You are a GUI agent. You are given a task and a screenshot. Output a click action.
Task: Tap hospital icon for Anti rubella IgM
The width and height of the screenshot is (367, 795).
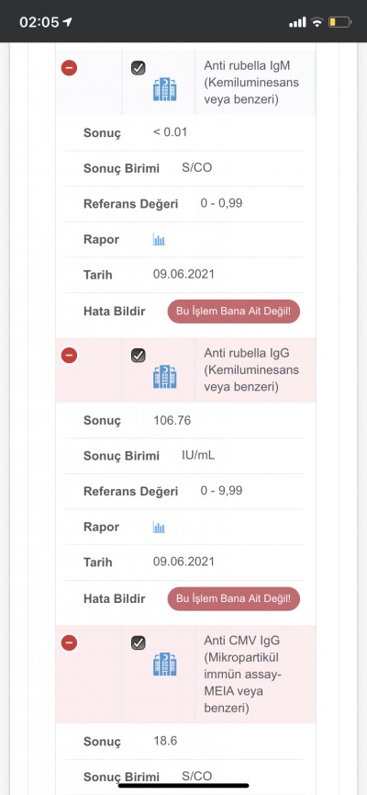click(x=165, y=90)
